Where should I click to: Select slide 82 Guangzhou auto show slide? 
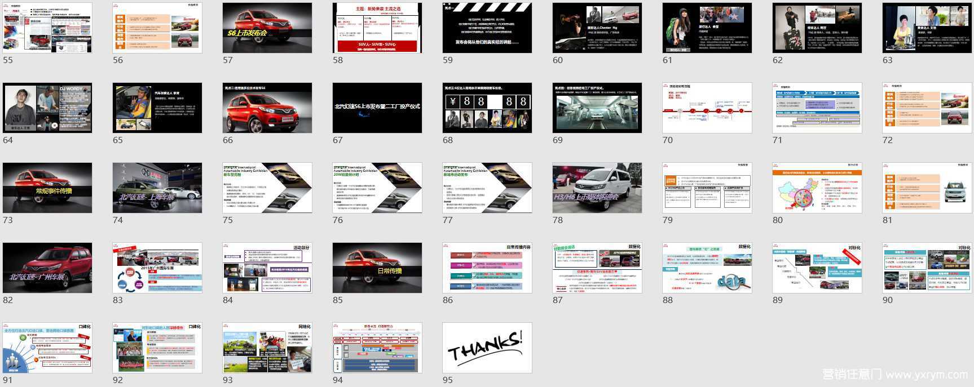point(47,268)
